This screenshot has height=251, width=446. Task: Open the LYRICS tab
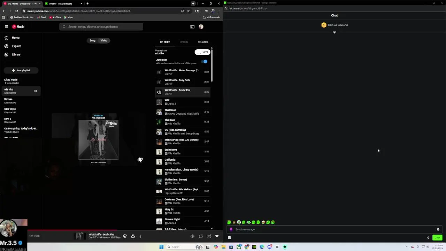[184, 42]
